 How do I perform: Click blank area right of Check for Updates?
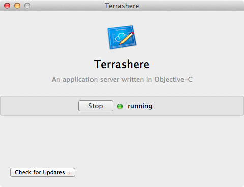(x=159, y=172)
